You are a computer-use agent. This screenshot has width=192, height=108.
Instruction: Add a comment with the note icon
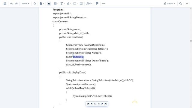(97, 4)
